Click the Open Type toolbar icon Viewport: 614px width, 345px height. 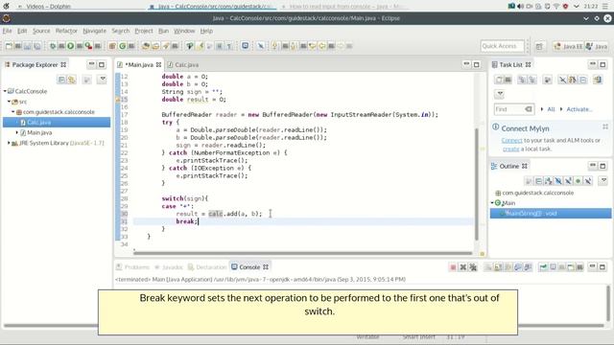[146, 46]
